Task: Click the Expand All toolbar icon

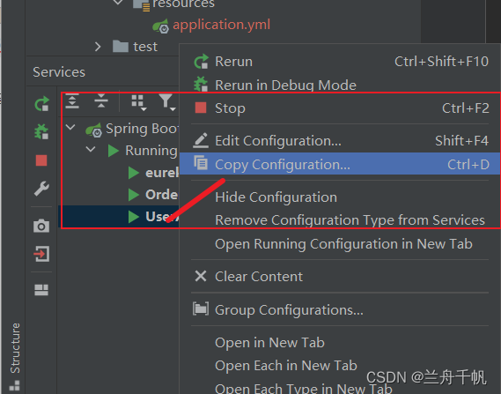Action: 72,101
